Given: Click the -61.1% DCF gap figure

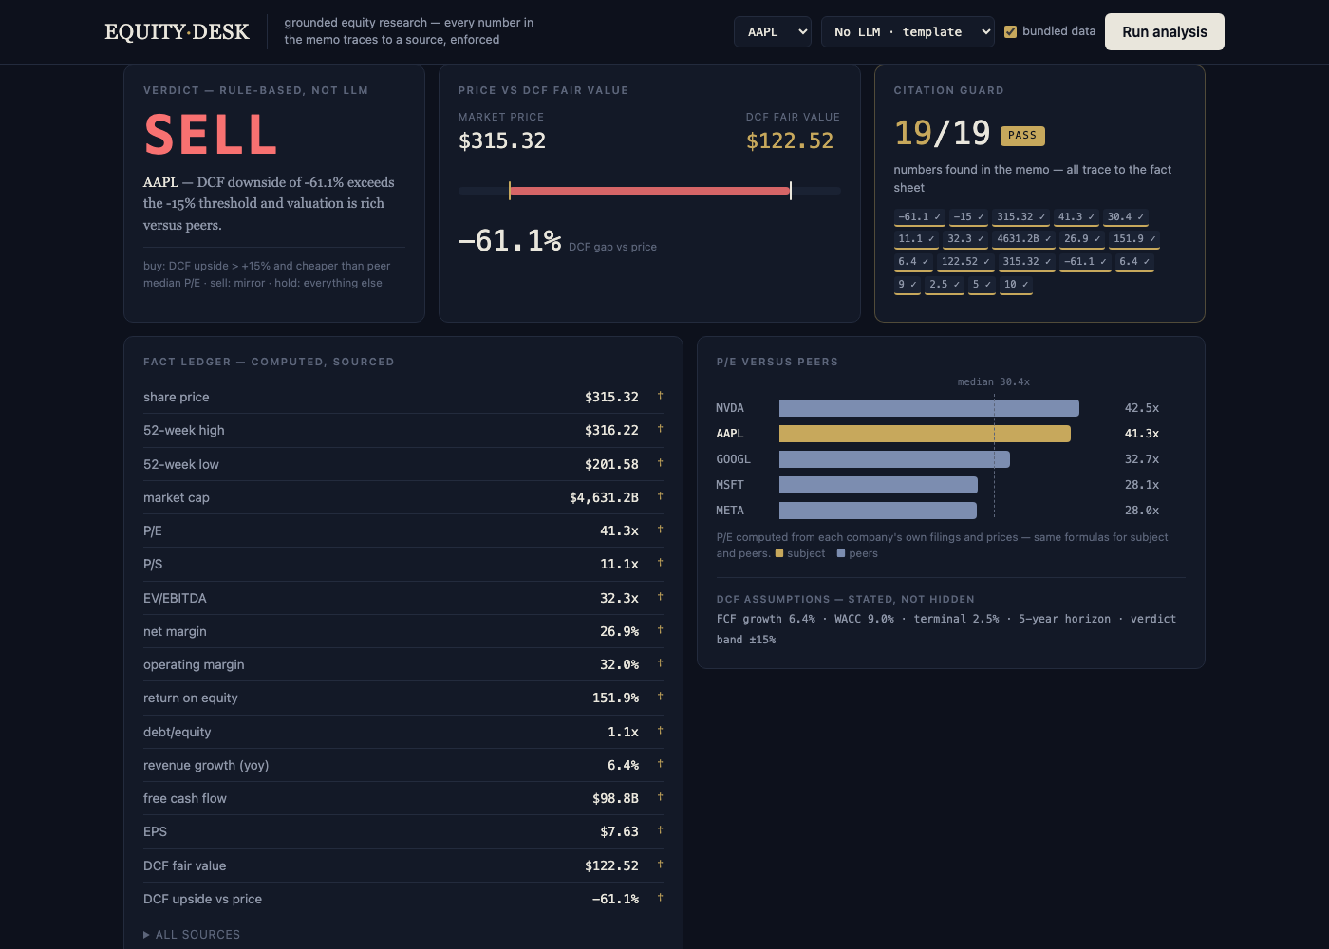Looking at the screenshot, I should 510,241.
